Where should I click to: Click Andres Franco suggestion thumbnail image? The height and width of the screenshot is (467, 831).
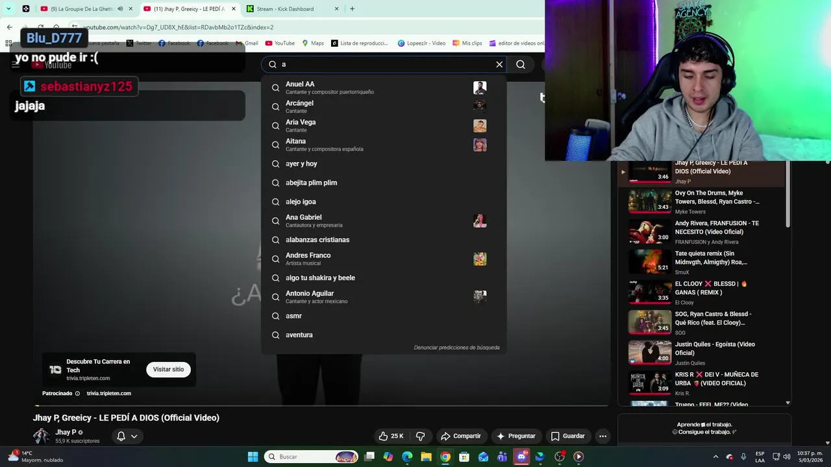coord(480,259)
